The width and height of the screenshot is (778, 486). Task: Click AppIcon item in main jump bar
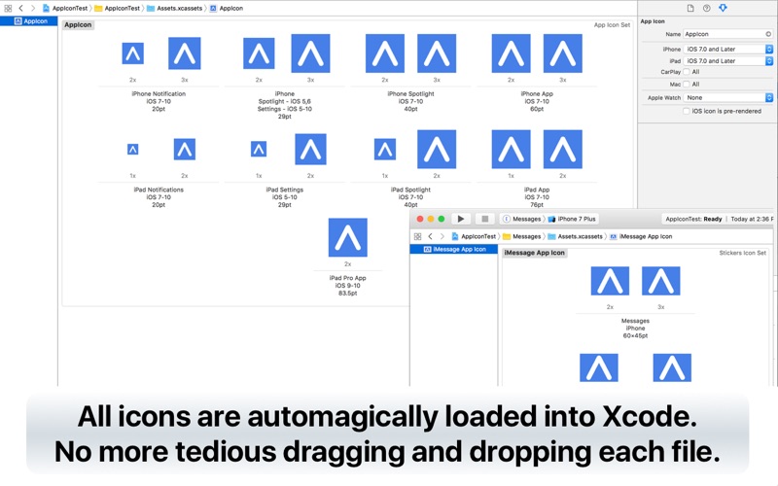tap(227, 8)
